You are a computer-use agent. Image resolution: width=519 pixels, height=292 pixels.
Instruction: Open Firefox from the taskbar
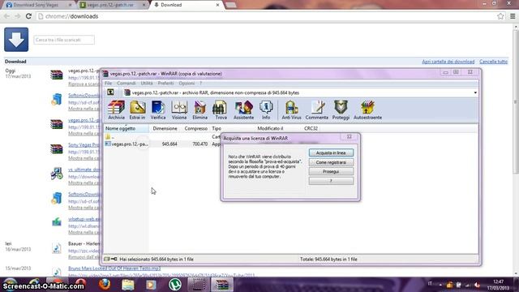105,285
